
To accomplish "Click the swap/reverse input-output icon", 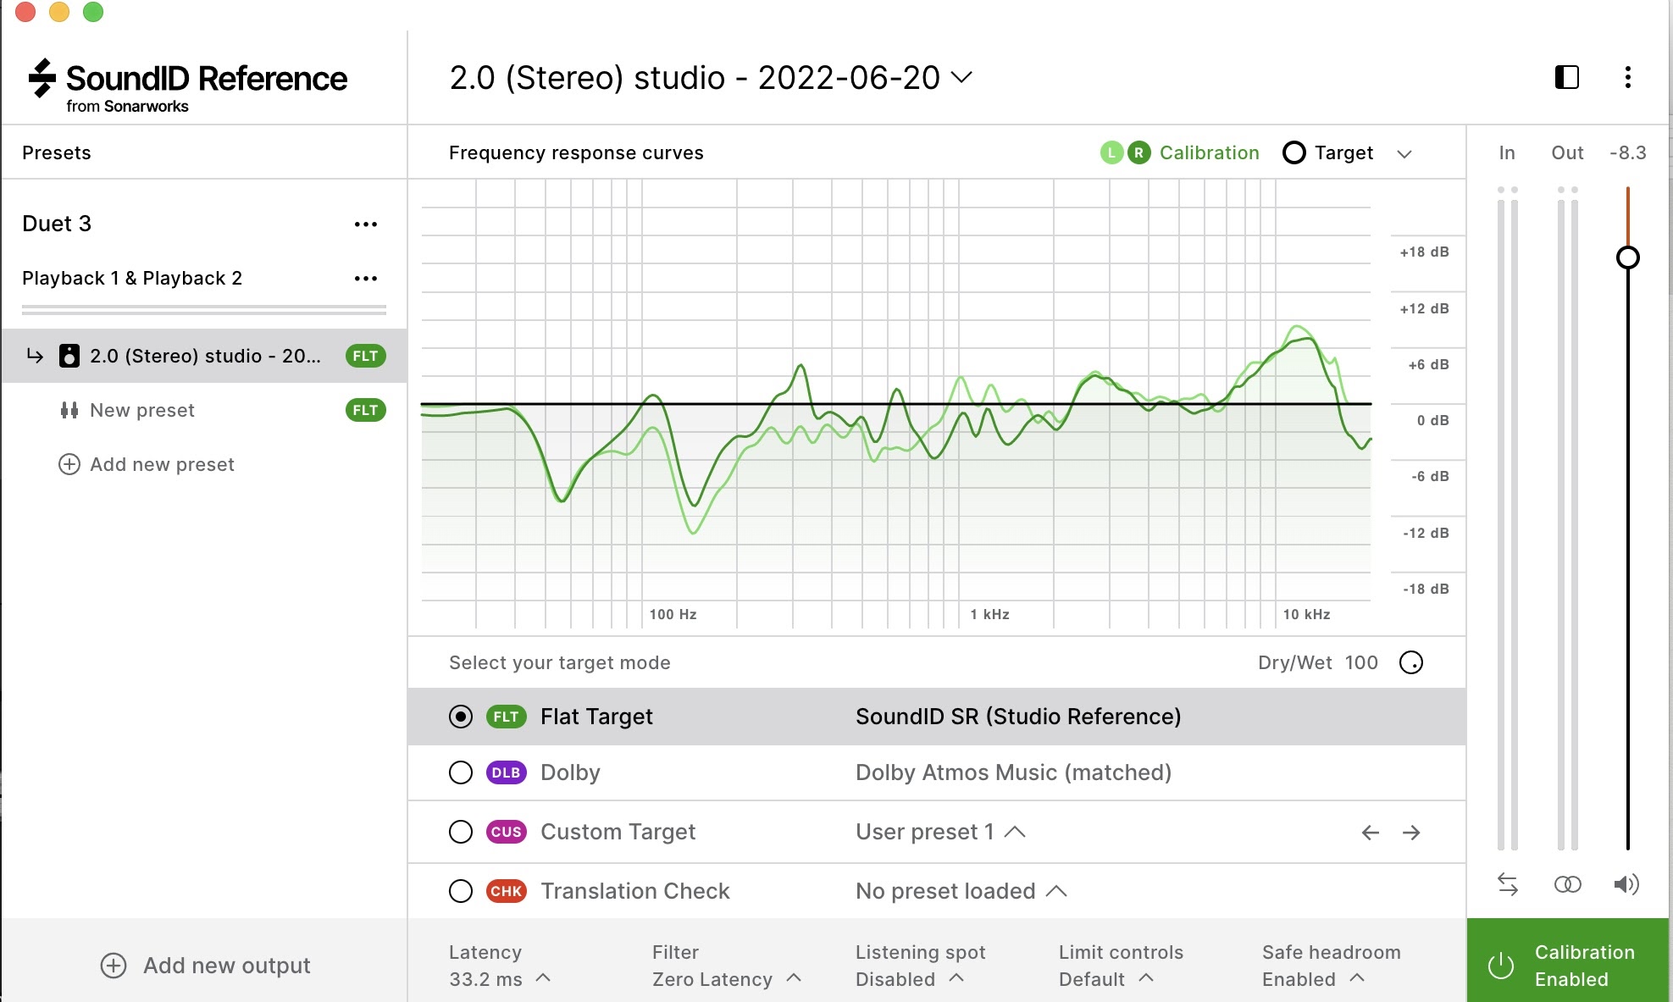I will click(x=1509, y=884).
